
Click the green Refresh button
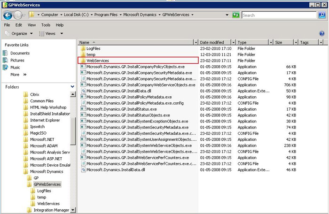click(x=236, y=15)
